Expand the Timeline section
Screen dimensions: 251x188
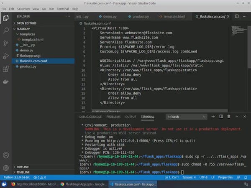coord(21,172)
